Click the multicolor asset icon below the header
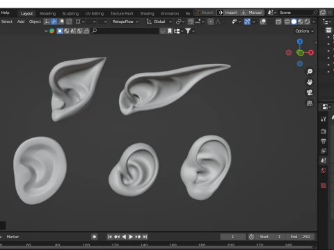Screen dimensions: 334x250 tap(52, 31)
